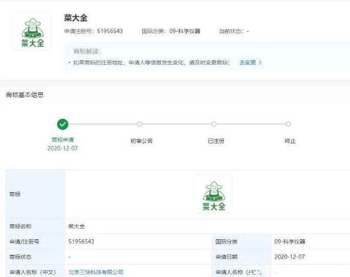Click the 申请人名称（中文） label
Viewport: 350px width, 277px height.
click(x=33, y=272)
